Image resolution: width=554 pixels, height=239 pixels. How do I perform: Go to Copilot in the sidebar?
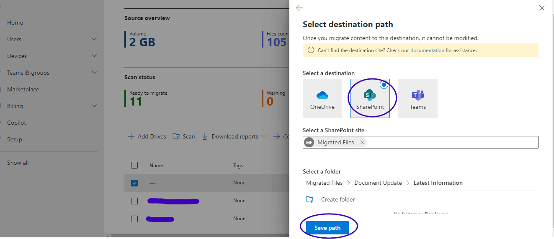point(16,123)
